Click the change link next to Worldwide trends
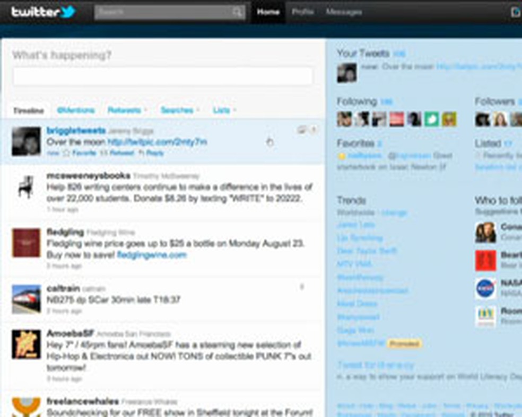The height and width of the screenshot is (417, 522). point(394,211)
